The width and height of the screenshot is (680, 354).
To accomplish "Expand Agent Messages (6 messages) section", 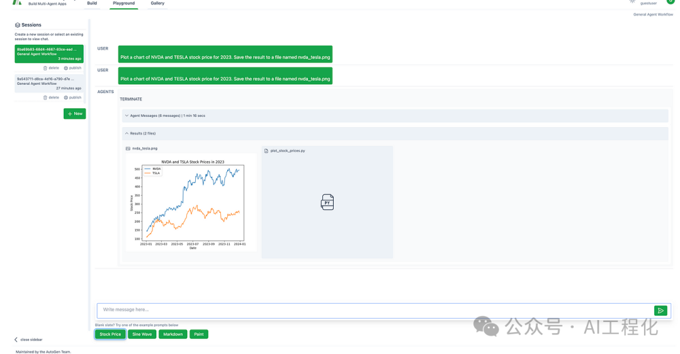I will click(x=395, y=116).
